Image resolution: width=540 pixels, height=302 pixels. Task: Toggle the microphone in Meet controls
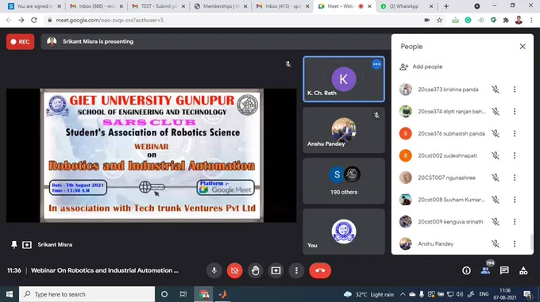[214, 270]
